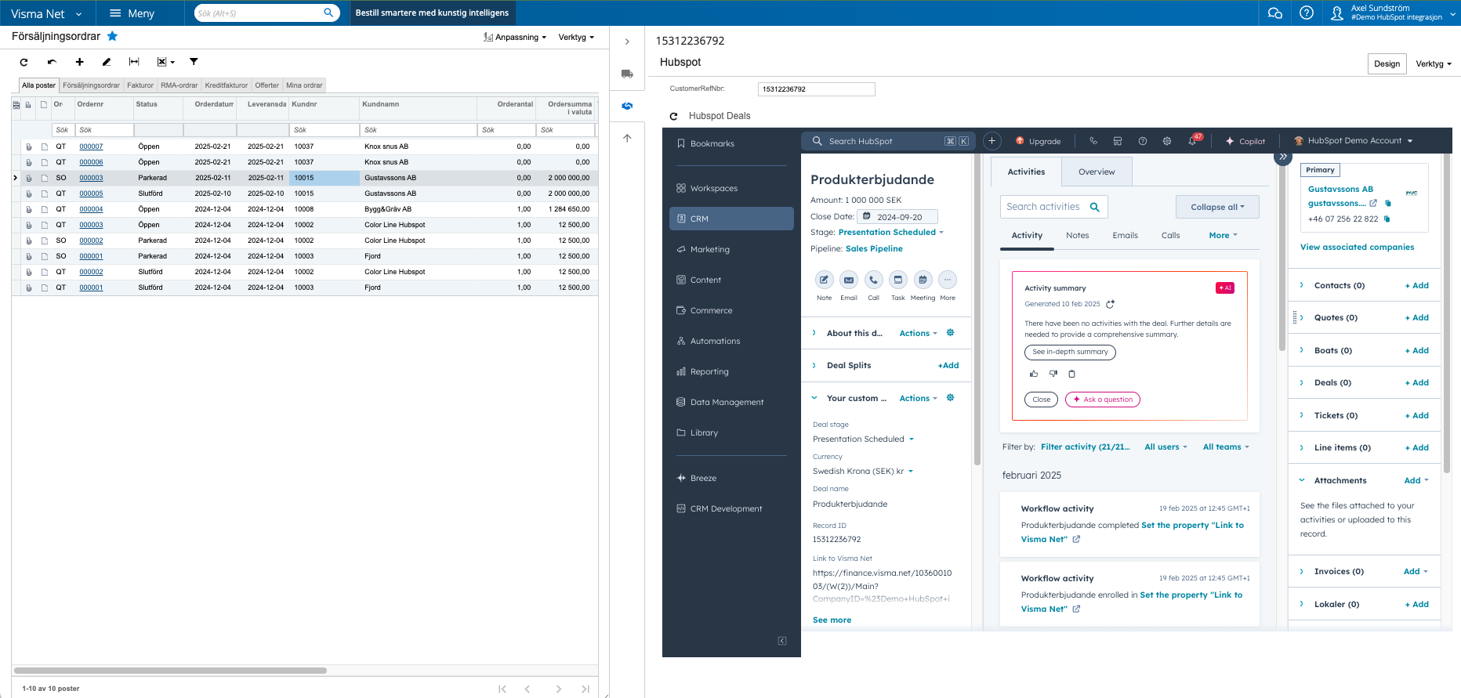Regenerate the activity summary icon
Screen dimensions: 1461x698
click(x=1110, y=304)
